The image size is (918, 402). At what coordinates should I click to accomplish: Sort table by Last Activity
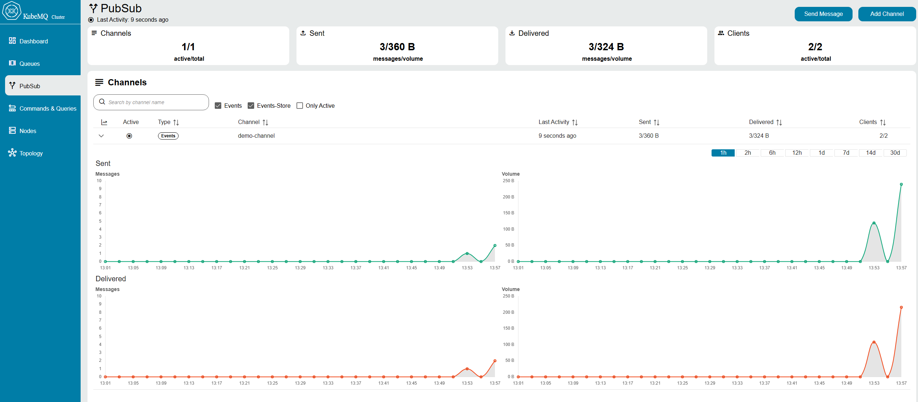coord(575,123)
